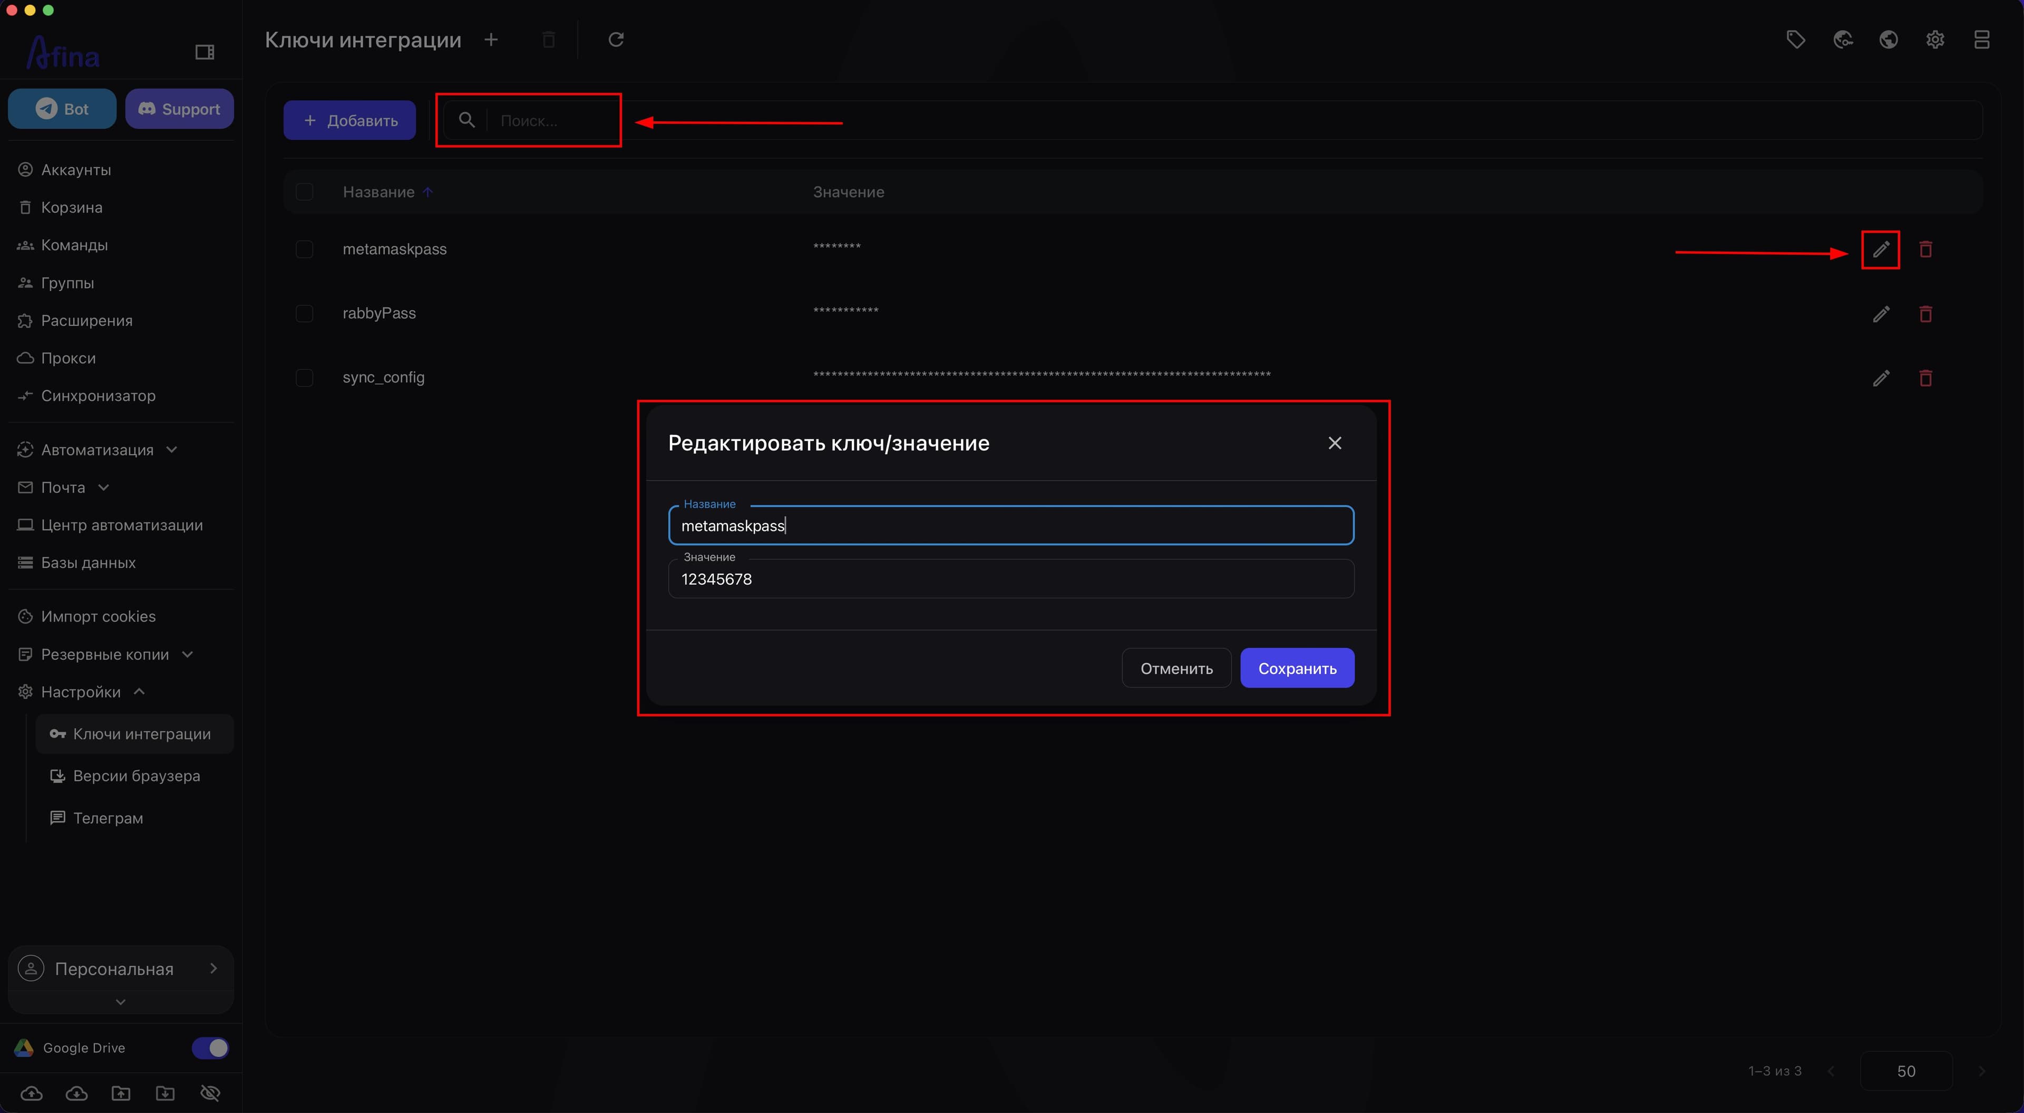
Task: Open Центр автоматизации in the sidebar
Action: coord(121,525)
